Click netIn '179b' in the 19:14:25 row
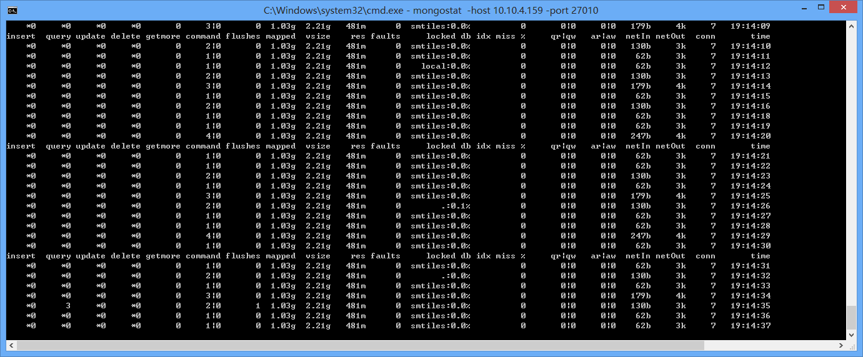The height and width of the screenshot is (357, 863). pyautogui.click(x=641, y=196)
